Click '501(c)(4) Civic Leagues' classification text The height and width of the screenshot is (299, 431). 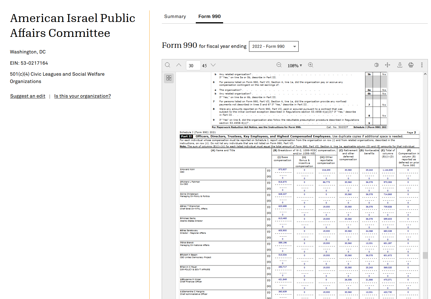[x=57, y=78]
